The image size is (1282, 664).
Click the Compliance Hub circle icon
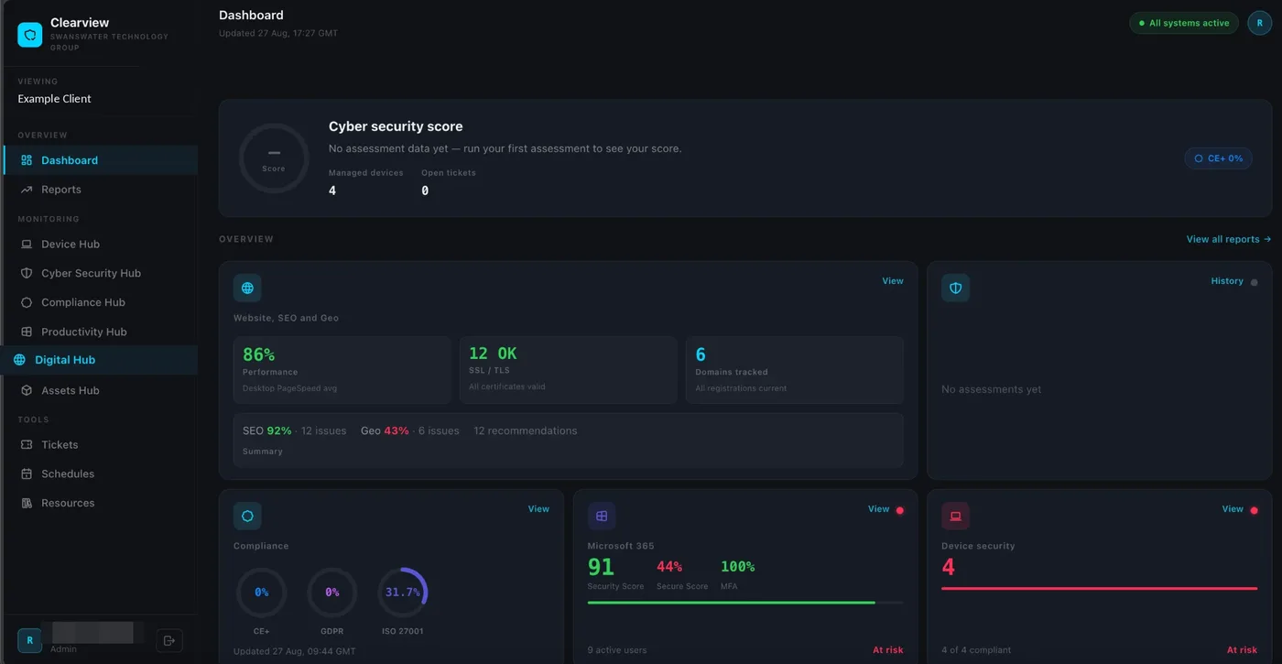point(27,302)
